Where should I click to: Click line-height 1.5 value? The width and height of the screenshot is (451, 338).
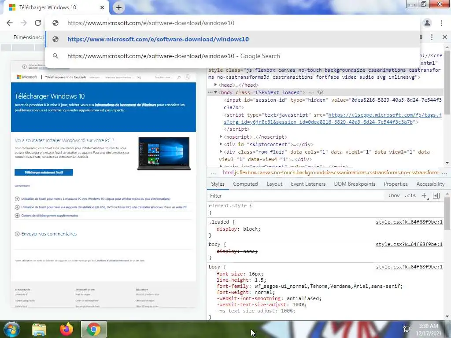[x=258, y=280]
